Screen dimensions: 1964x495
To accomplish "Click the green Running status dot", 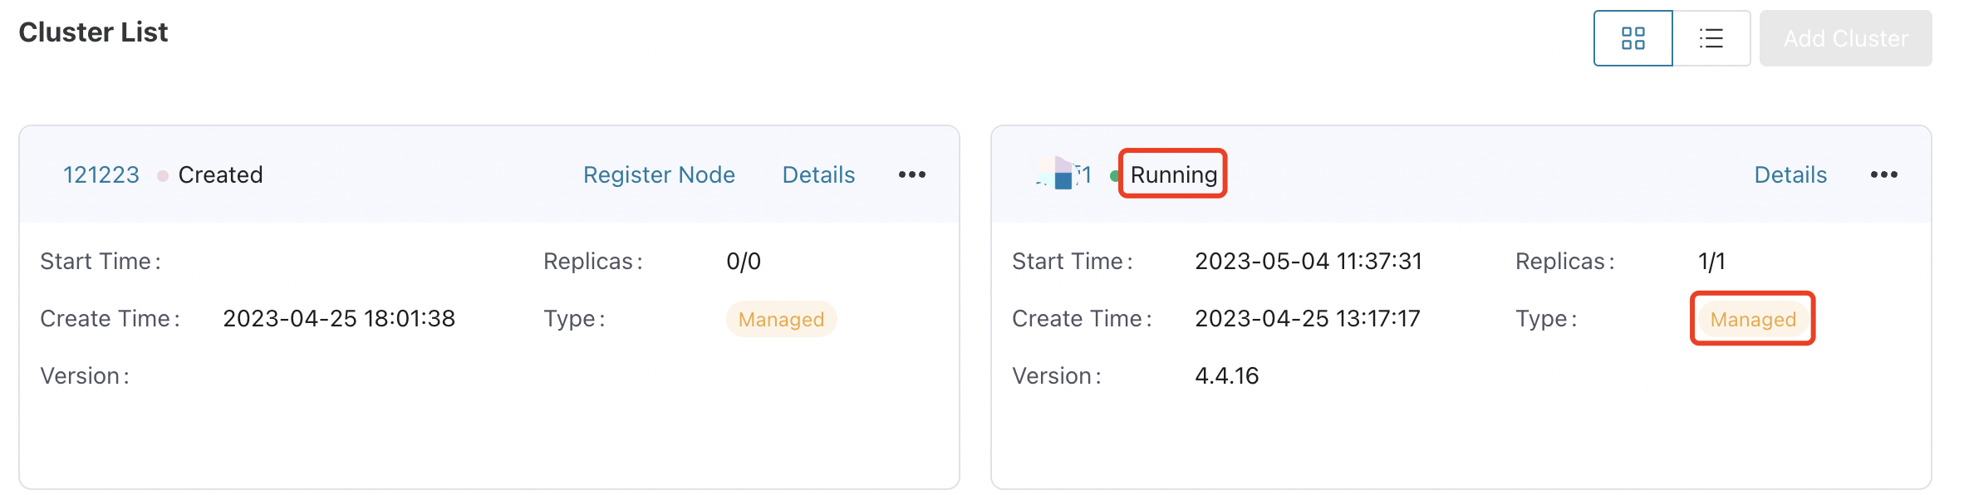I will (1115, 176).
